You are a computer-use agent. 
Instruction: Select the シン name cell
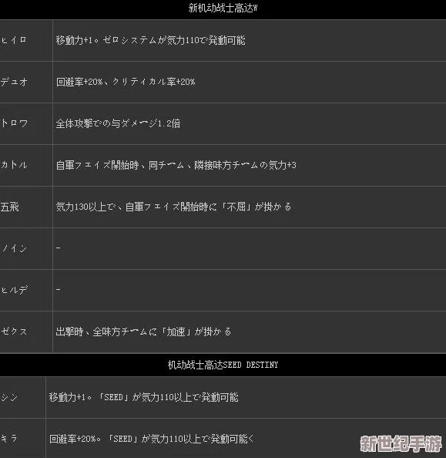tap(22, 397)
